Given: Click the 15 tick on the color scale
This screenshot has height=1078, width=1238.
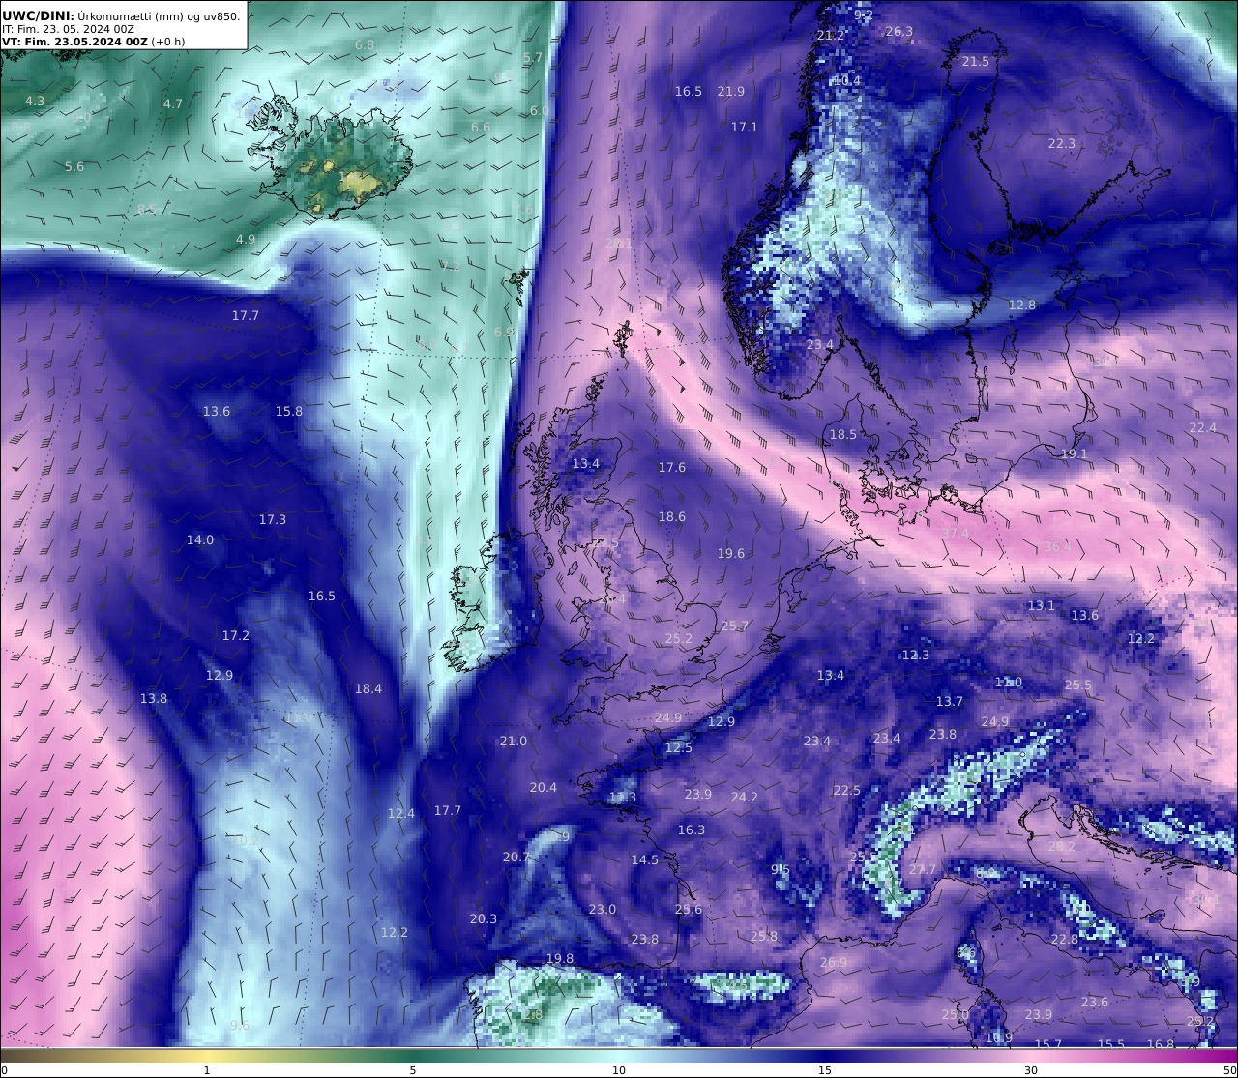Looking at the screenshot, I should point(825,1070).
